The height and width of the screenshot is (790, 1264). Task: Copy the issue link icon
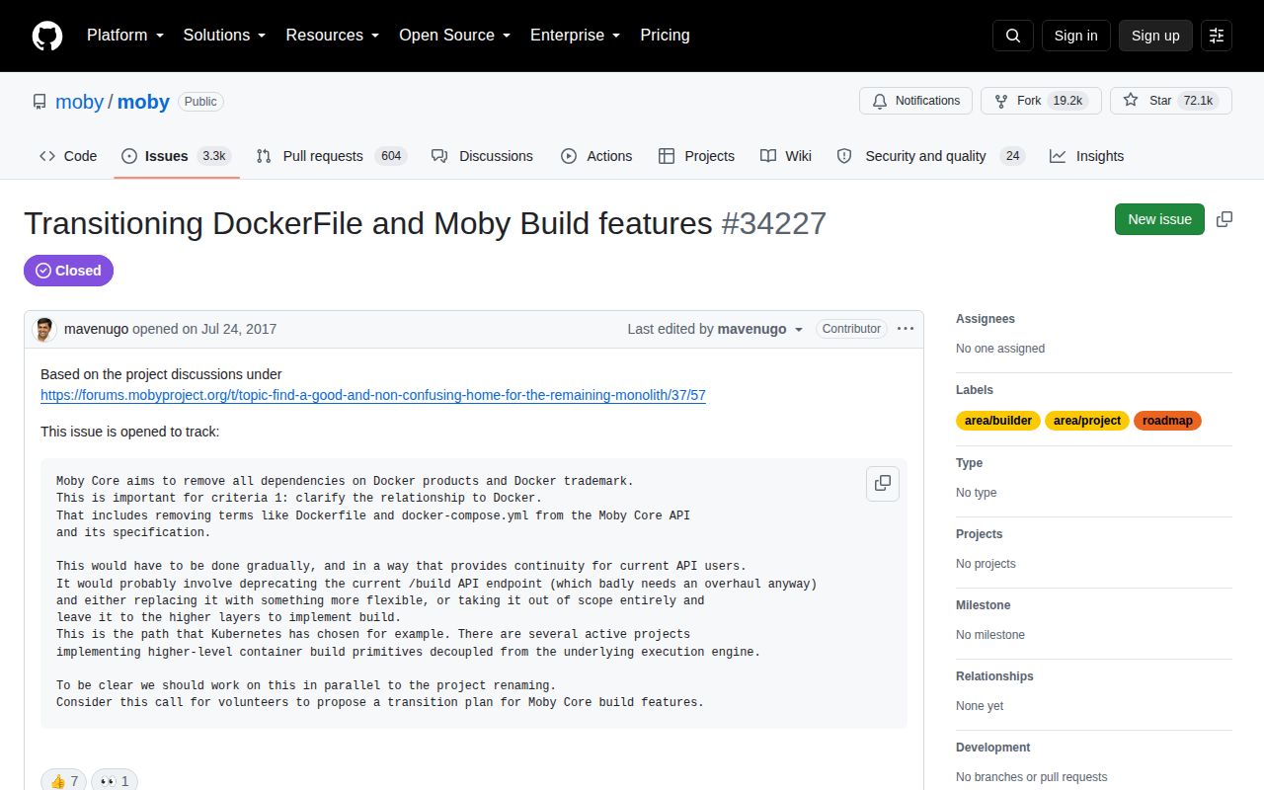click(x=1224, y=219)
